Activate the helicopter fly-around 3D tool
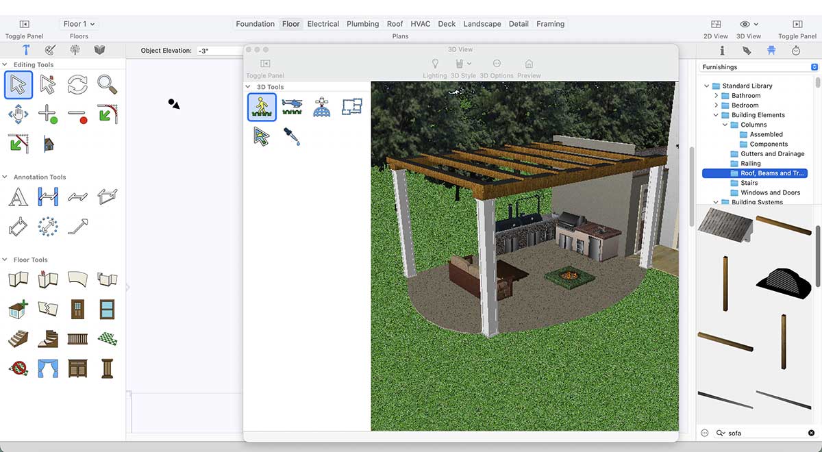This screenshot has height=452, width=822. (x=292, y=106)
